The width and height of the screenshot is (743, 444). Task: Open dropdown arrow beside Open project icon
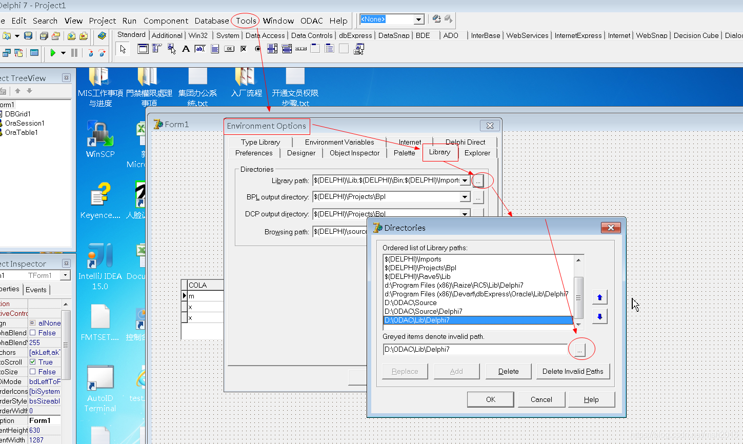(x=17, y=36)
